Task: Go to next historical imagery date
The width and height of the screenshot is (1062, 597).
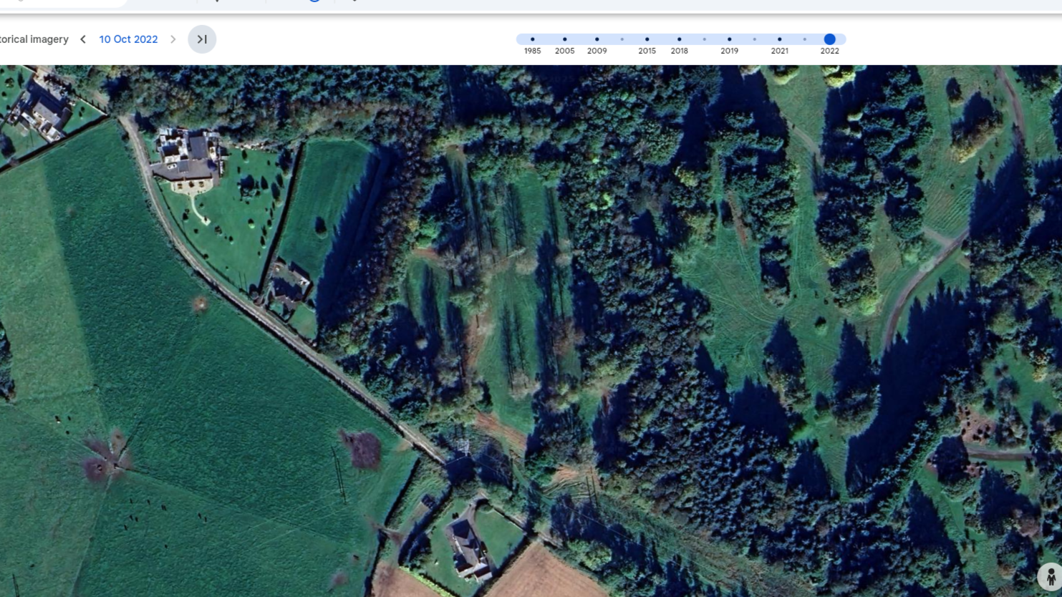Action: tap(173, 39)
